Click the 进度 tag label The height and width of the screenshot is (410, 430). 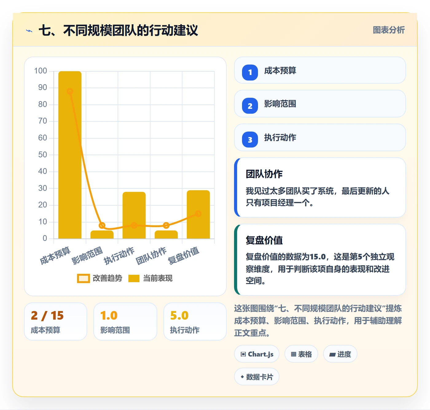click(x=344, y=354)
